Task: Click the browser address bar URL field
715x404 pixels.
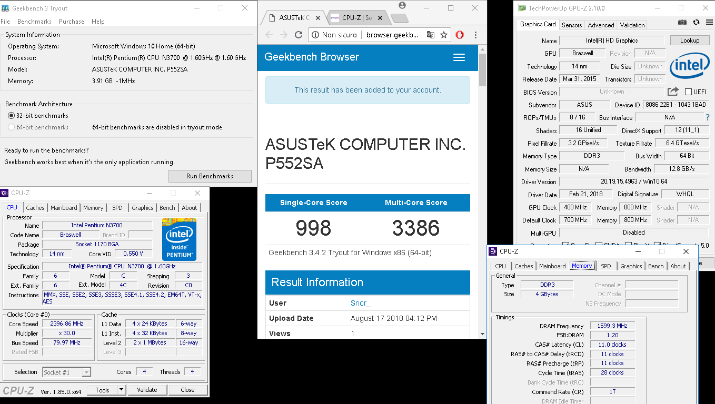Action: coord(392,35)
